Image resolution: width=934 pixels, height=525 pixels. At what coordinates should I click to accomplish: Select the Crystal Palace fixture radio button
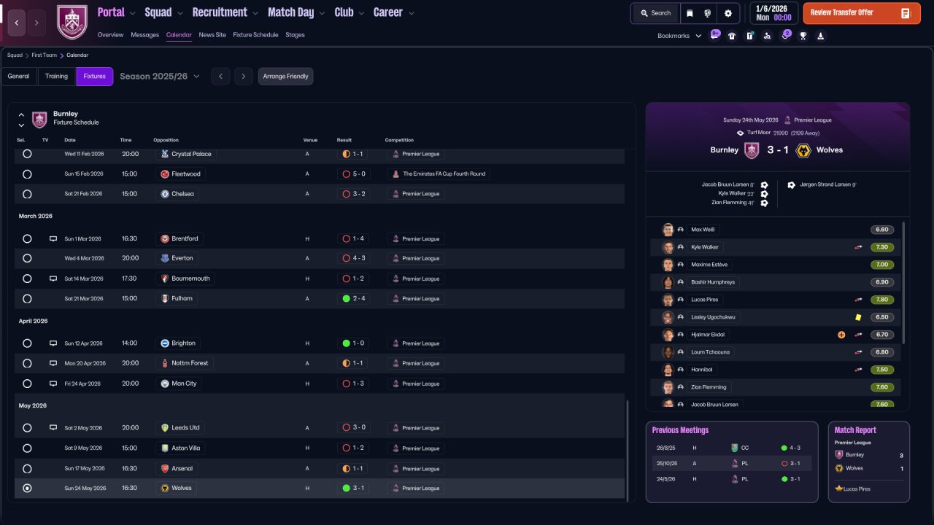point(27,154)
